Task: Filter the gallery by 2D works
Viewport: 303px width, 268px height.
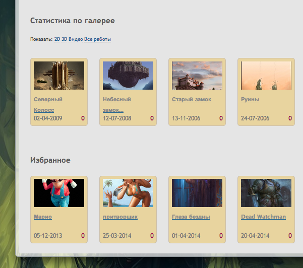Action: [57, 39]
